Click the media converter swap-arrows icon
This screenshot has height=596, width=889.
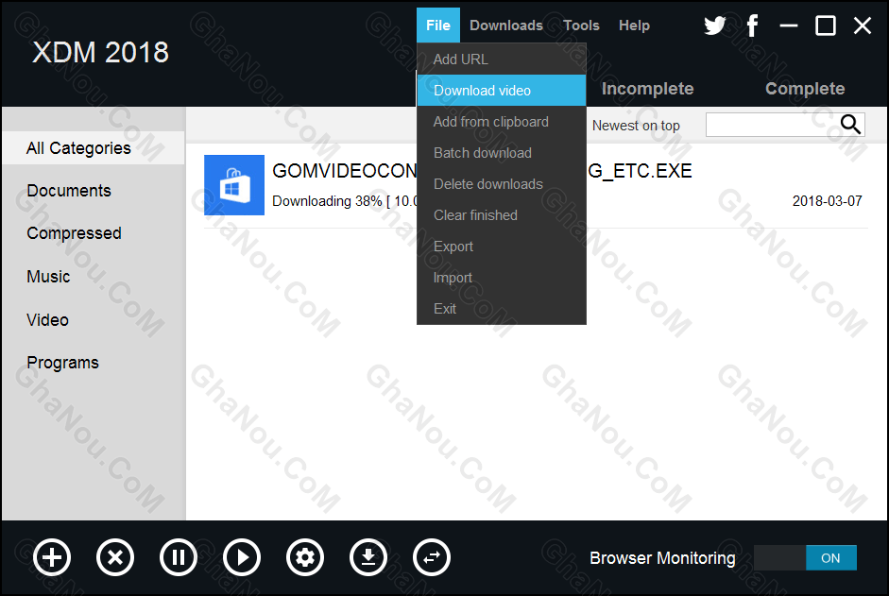coord(432,558)
